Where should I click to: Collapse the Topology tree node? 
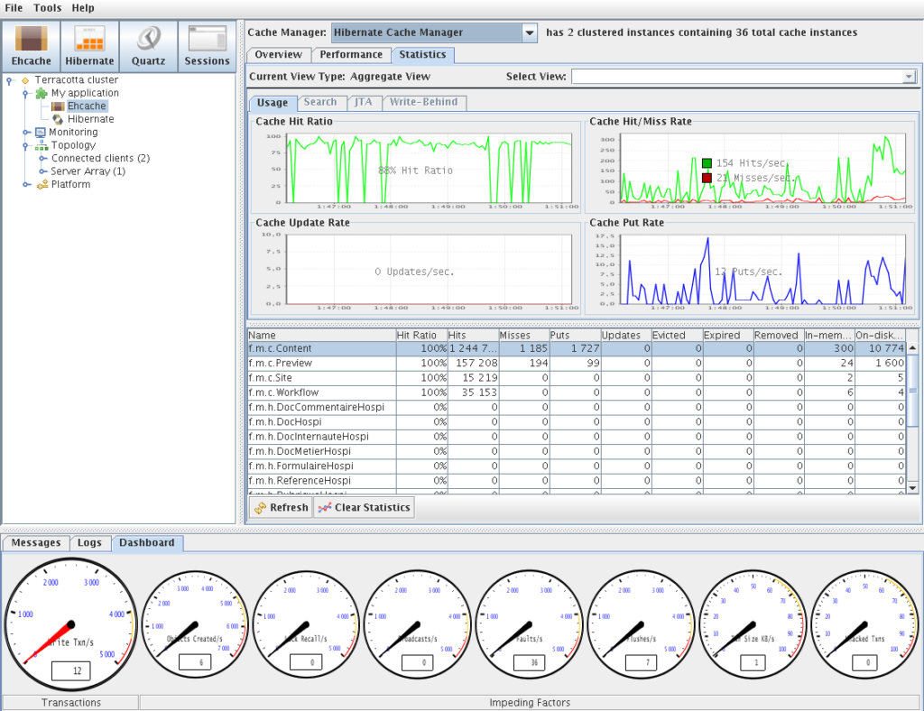pyautogui.click(x=25, y=145)
